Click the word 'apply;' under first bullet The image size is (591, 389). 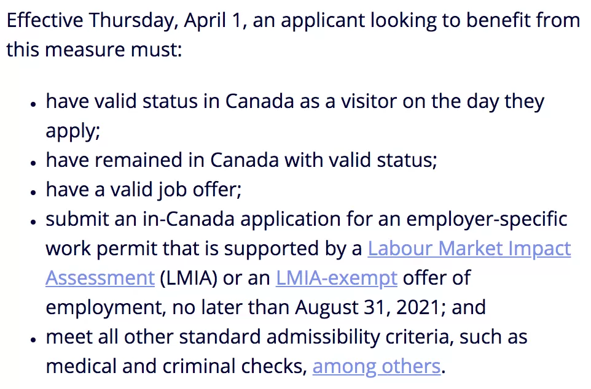click(x=72, y=131)
